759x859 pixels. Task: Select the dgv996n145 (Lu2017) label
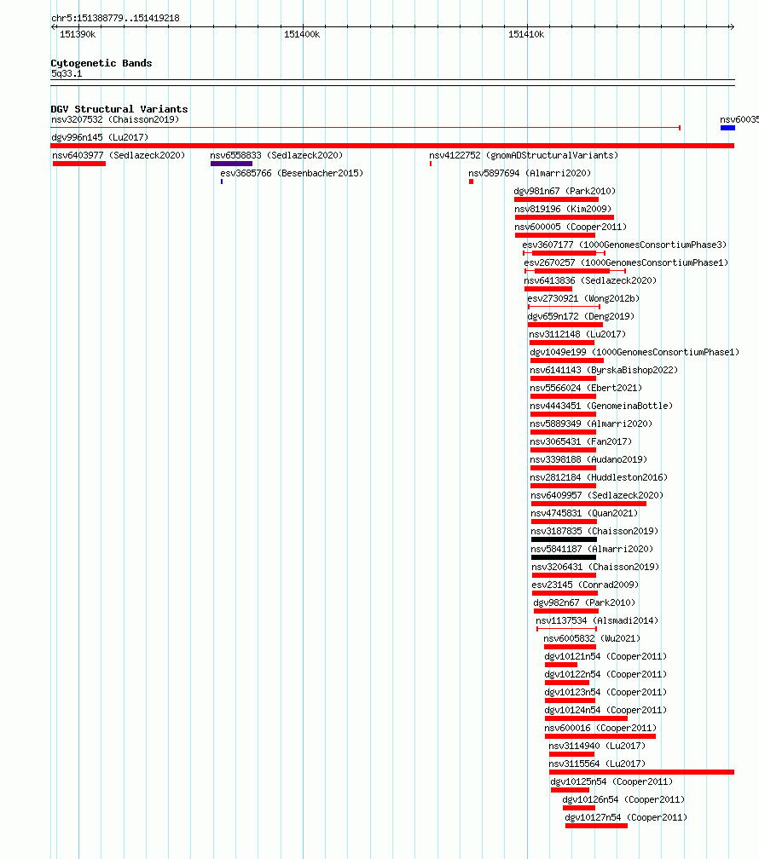click(100, 137)
